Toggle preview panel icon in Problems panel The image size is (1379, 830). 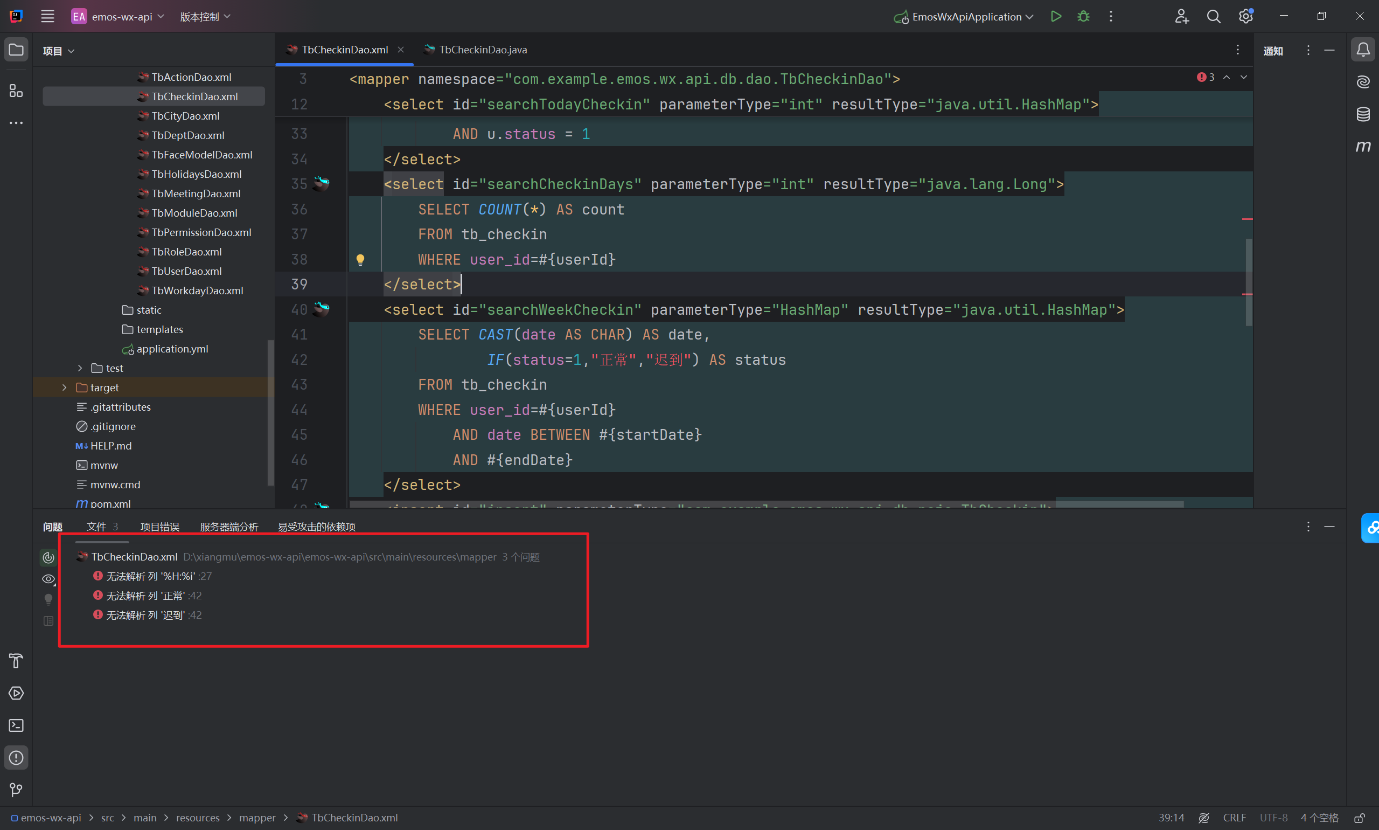click(48, 621)
